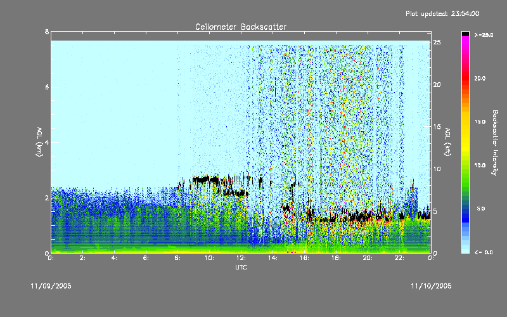Click the "8:" hour tick on UTC axis
Screen dimensions: 507x317
click(x=178, y=258)
